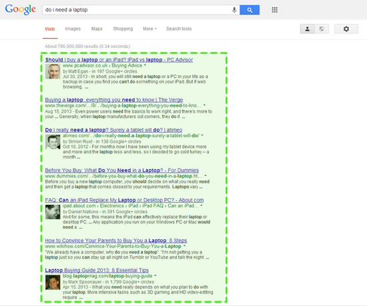This screenshot has height=306, width=367.
Task: Open The Verge buying a laptop result
Action: coord(114,100)
